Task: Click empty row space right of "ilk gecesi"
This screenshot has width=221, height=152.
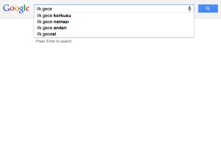Action: (124, 34)
